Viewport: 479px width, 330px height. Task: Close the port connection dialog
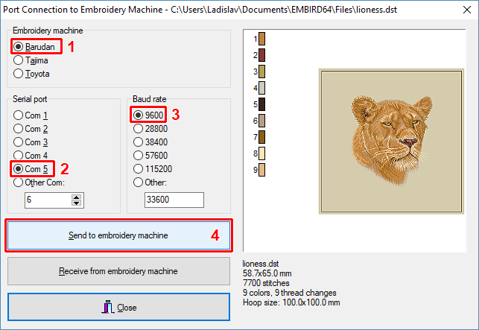click(x=119, y=307)
